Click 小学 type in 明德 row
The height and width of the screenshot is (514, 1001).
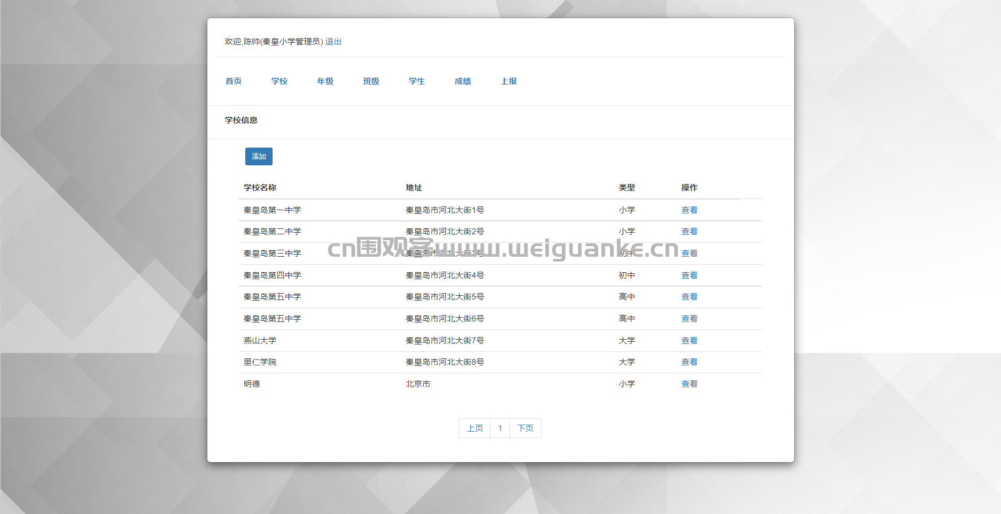pyautogui.click(x=627, y=384)
